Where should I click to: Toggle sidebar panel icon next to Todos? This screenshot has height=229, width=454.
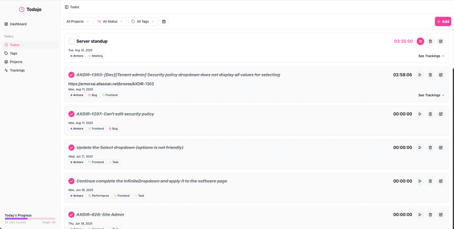[x=67, y=7]
